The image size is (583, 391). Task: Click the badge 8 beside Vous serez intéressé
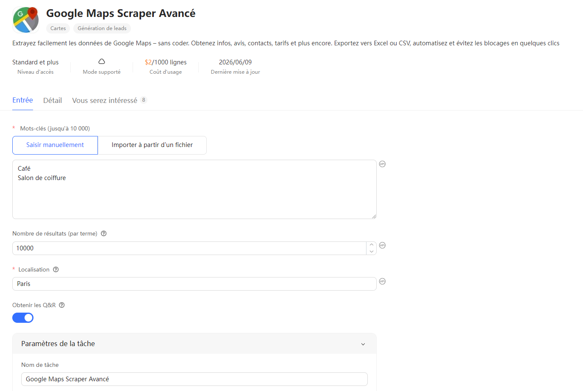pyautogui.click(x=144, y=100)
